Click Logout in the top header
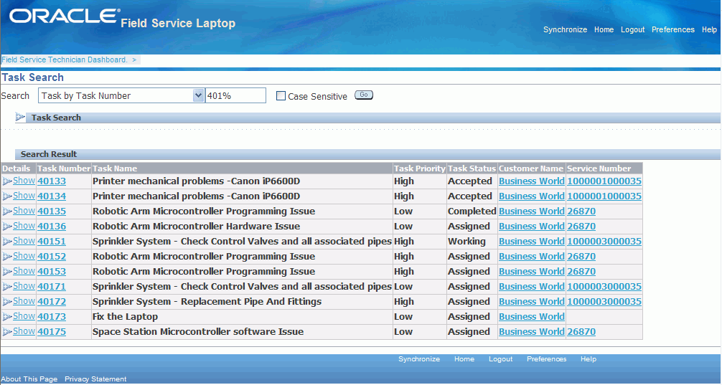 pyautogui.click(x=633, y=29)
